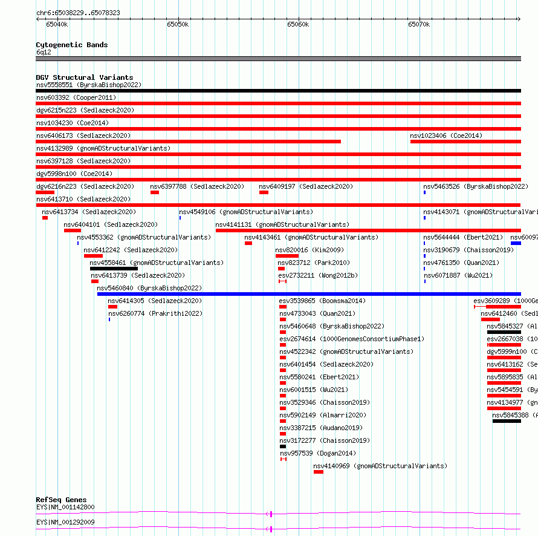This screenshot has height=536, width=538.
Task: Select nsv4143461 (gnomADStructuralVariants) label
Action: pyautogui.click(x=311, y=237)
